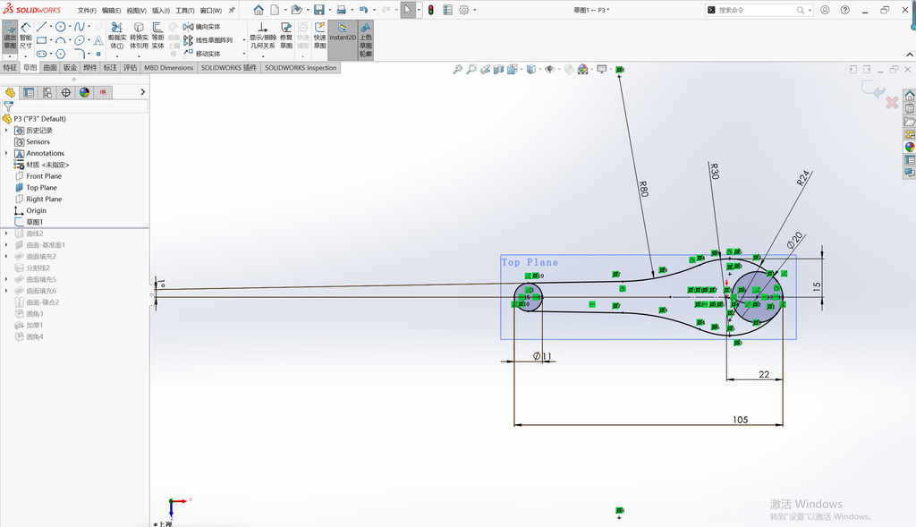Select the Ellipse sketch tool
Image resolution: width=916 pixels, height=527 pixels.
click(80, 40)
